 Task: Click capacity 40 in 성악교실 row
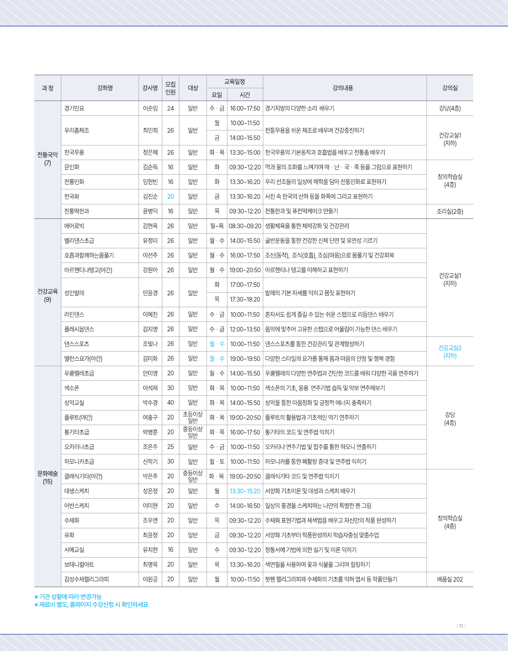pyautogui.click(x=170, y=403)
